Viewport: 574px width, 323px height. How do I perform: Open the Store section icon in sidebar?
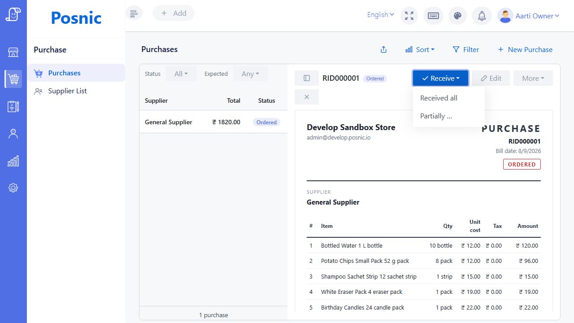coord(13,52)
